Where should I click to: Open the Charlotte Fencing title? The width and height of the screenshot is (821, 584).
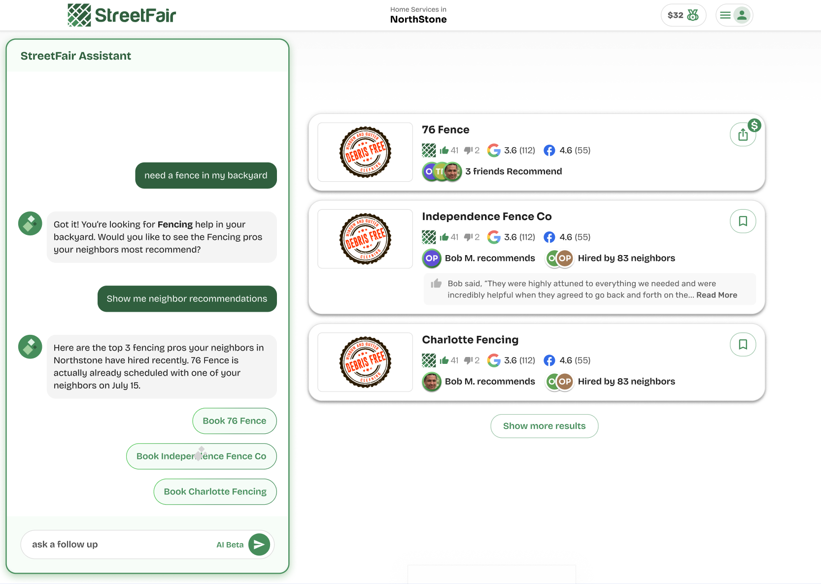click(470, 340)
